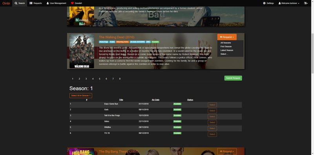Open The Big Bang Theory Request dropdown
The width and height of the screenshot is (314, 155).
tap(227, 151)
